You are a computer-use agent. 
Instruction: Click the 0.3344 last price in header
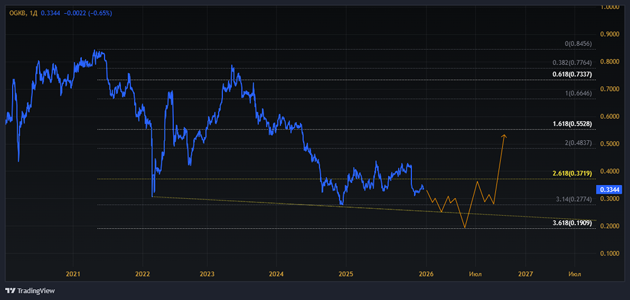click(50, 13)
